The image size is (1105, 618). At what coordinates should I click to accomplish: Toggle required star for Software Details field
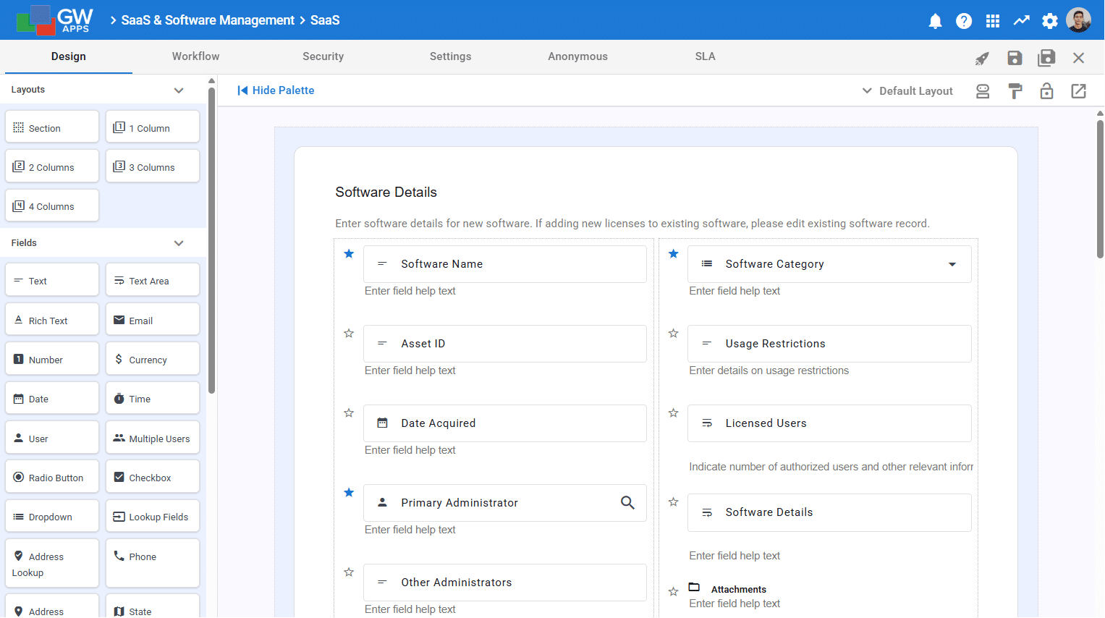tap(674, 501)
